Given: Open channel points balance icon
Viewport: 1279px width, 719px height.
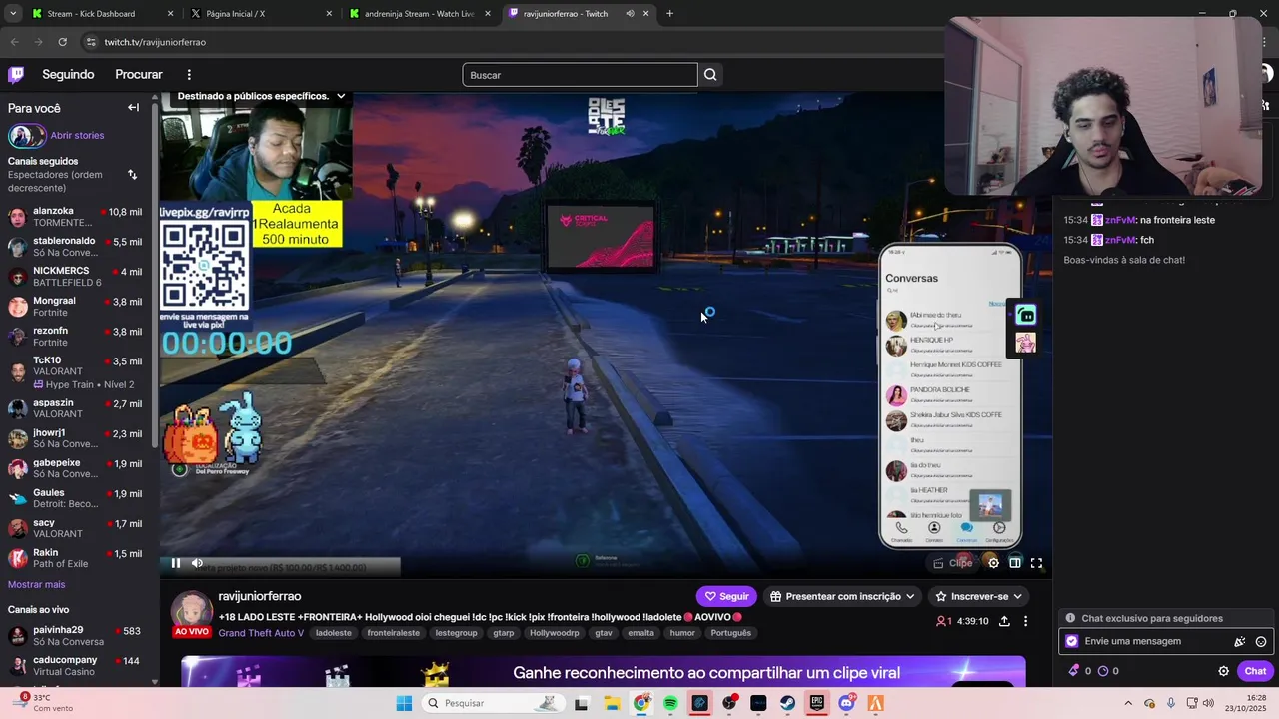Looking at the screenshot, I should 1103,671.
